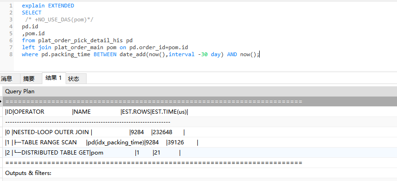Click line number 1 in the gutter

coord(11,6)
